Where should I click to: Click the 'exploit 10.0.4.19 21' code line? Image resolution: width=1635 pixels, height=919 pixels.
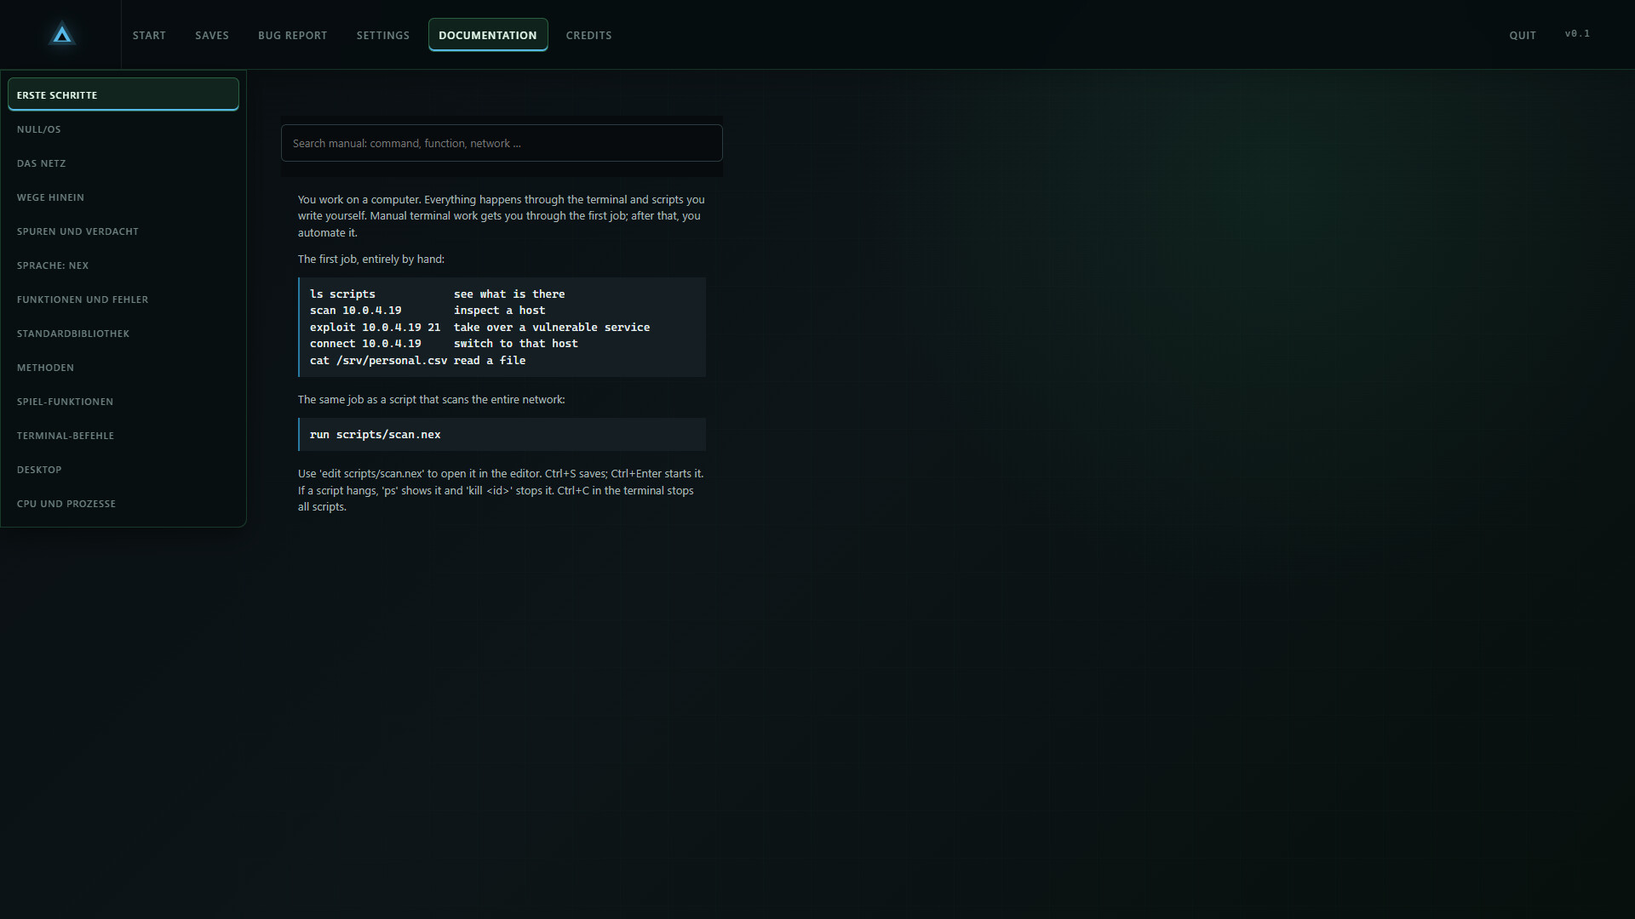(480, 328)
